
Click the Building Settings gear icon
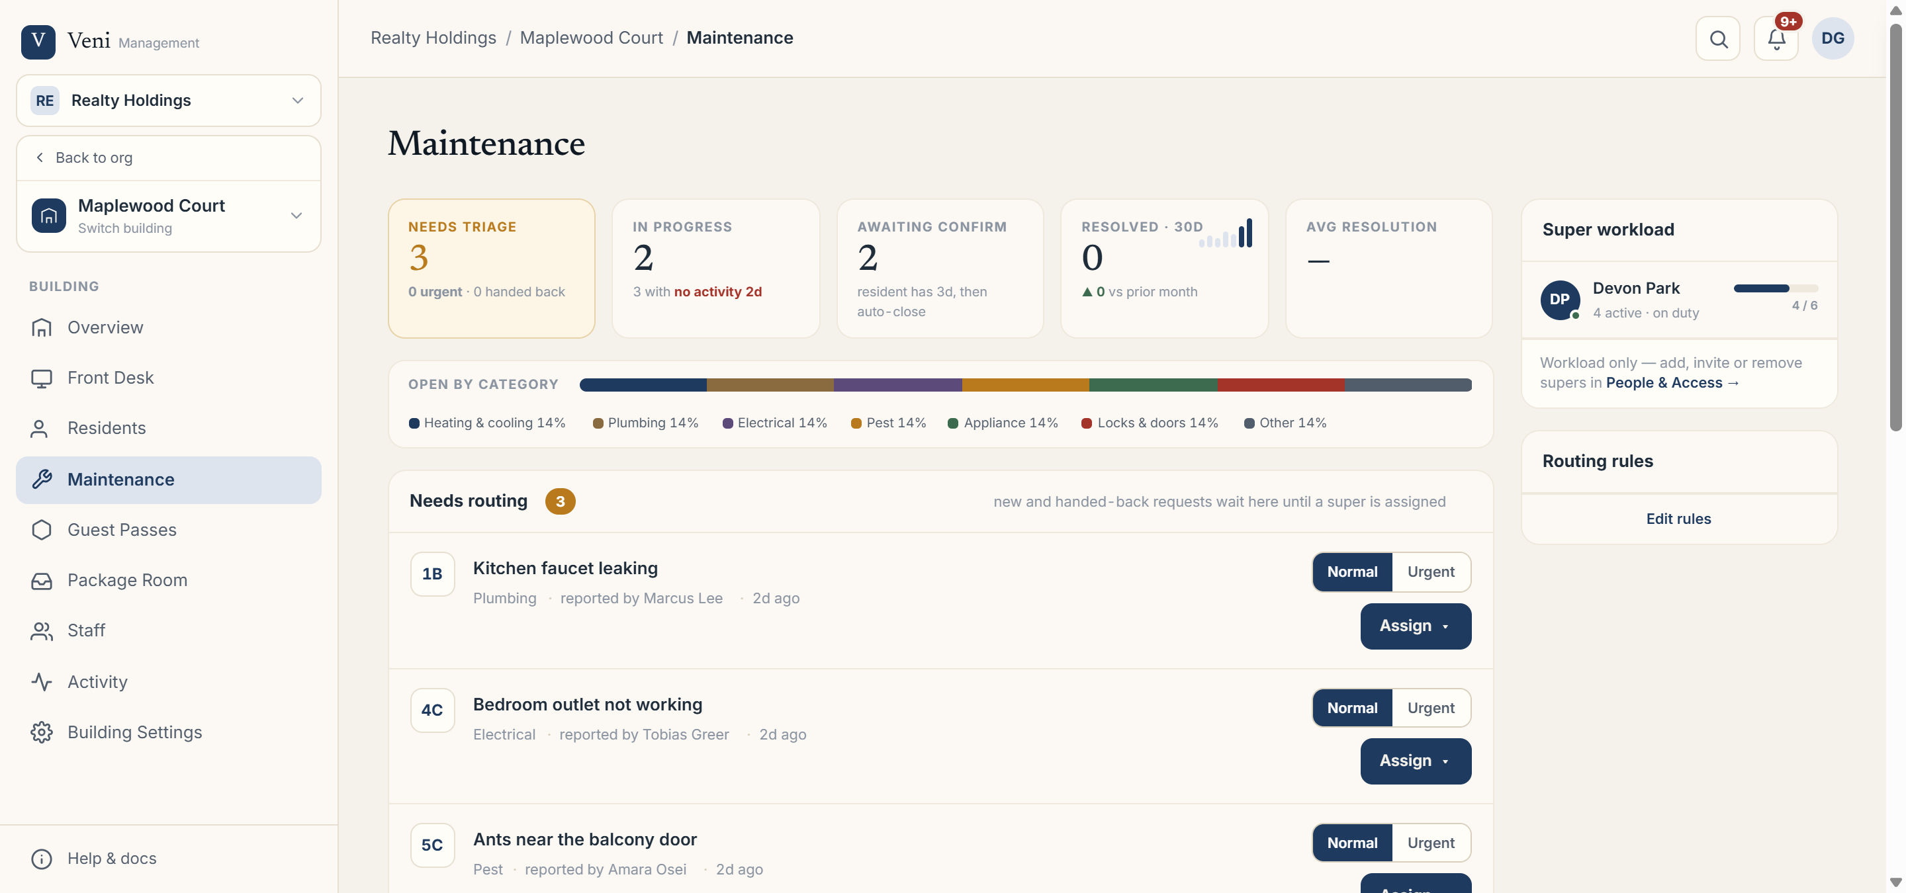click(x=42, y=732)
